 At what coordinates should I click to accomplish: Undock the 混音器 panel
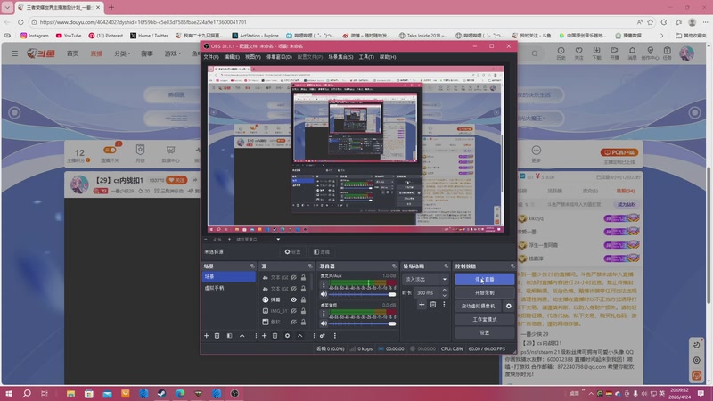click(x=394, y=266)
